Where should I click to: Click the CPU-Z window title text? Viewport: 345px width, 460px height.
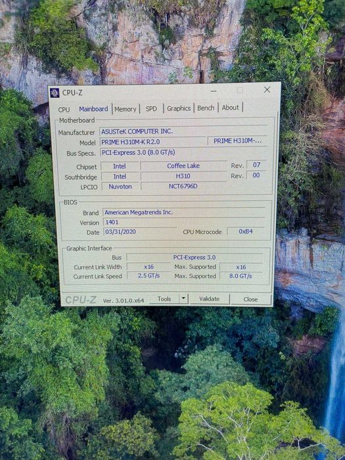tap(72, 93)
